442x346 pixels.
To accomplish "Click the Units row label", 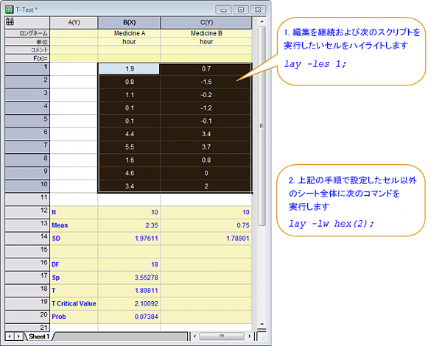I will pos(27,42).
